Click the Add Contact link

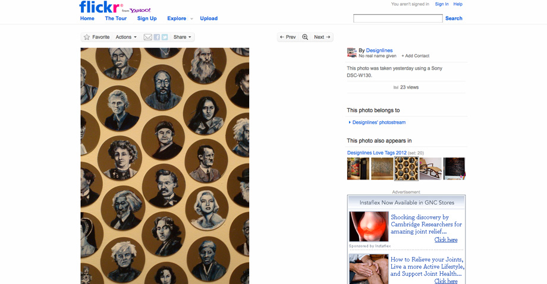click(416, 56)
